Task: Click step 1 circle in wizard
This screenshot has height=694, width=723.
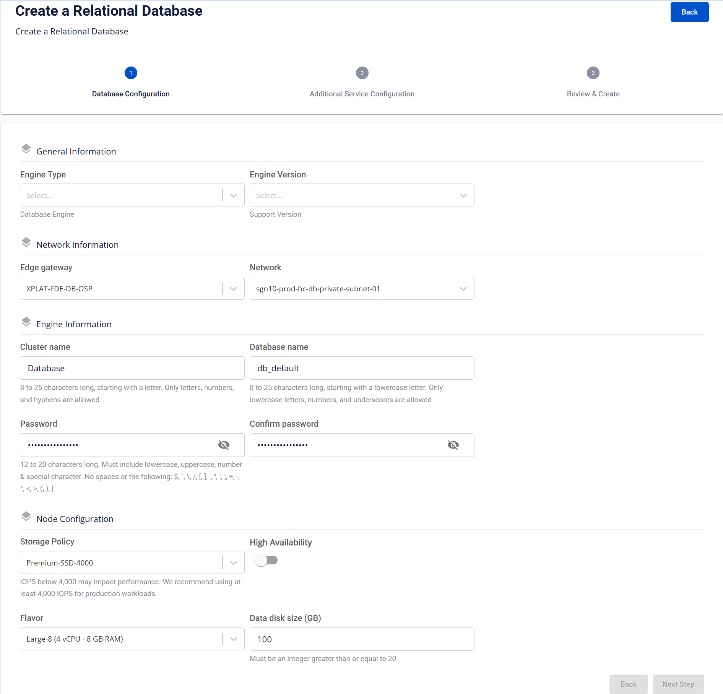Action: point(131,73)
